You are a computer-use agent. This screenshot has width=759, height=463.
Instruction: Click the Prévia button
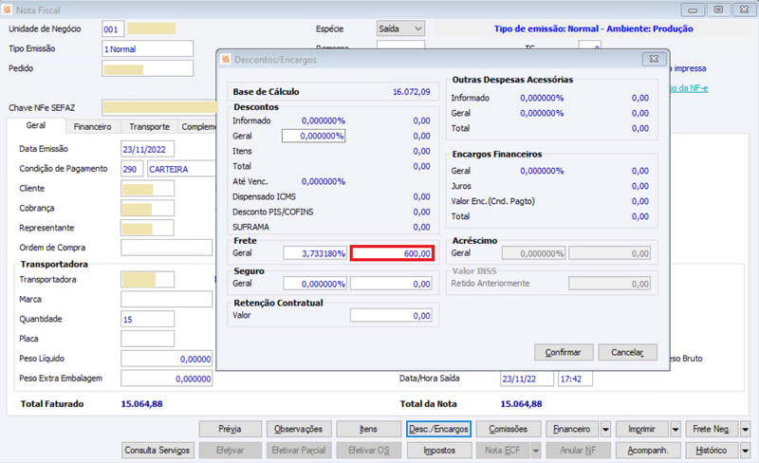click(230, 429)
